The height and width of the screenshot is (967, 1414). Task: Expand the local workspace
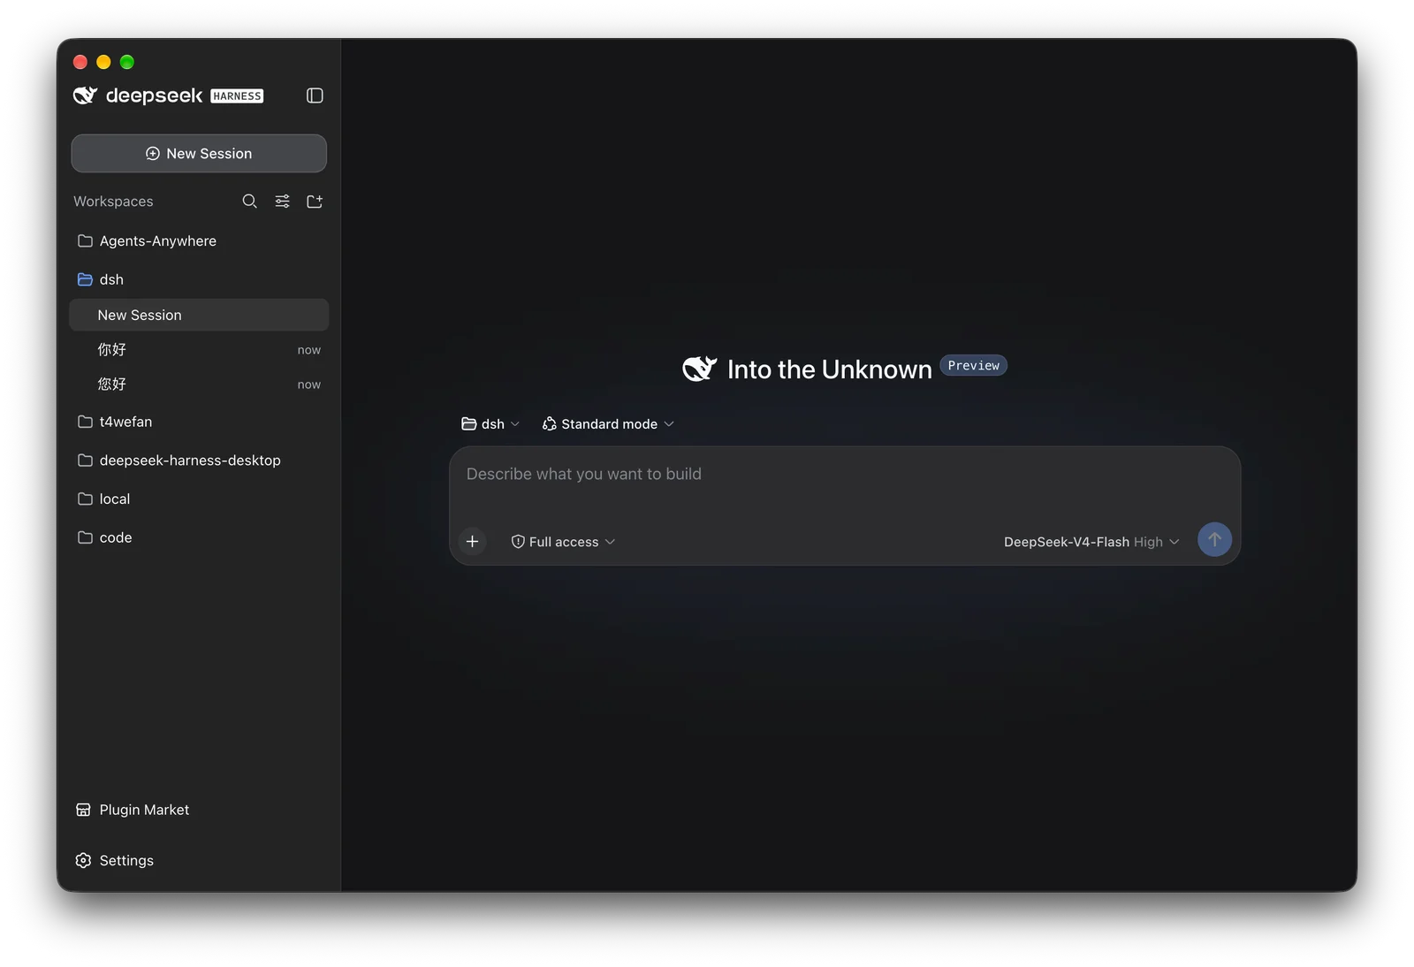(199, 499)
